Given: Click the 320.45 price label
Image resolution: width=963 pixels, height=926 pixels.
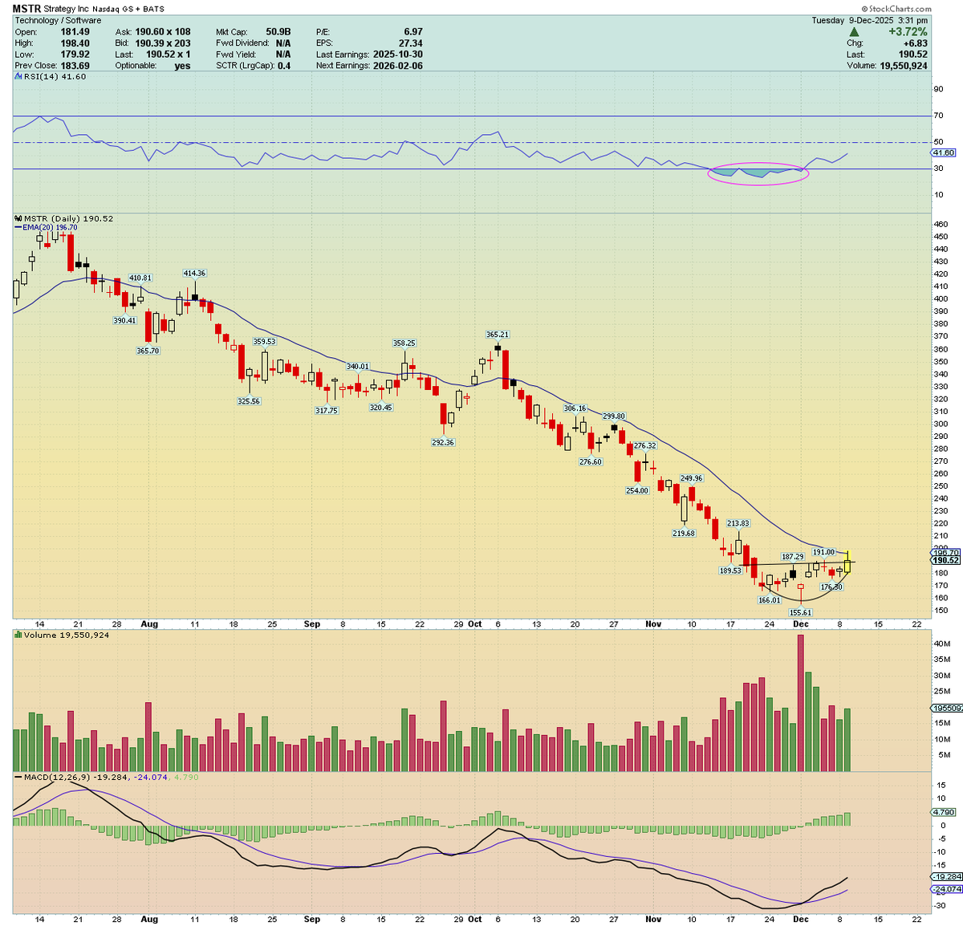Looking at the screenshot, I should pyautogui.click(x=380, y=408).
